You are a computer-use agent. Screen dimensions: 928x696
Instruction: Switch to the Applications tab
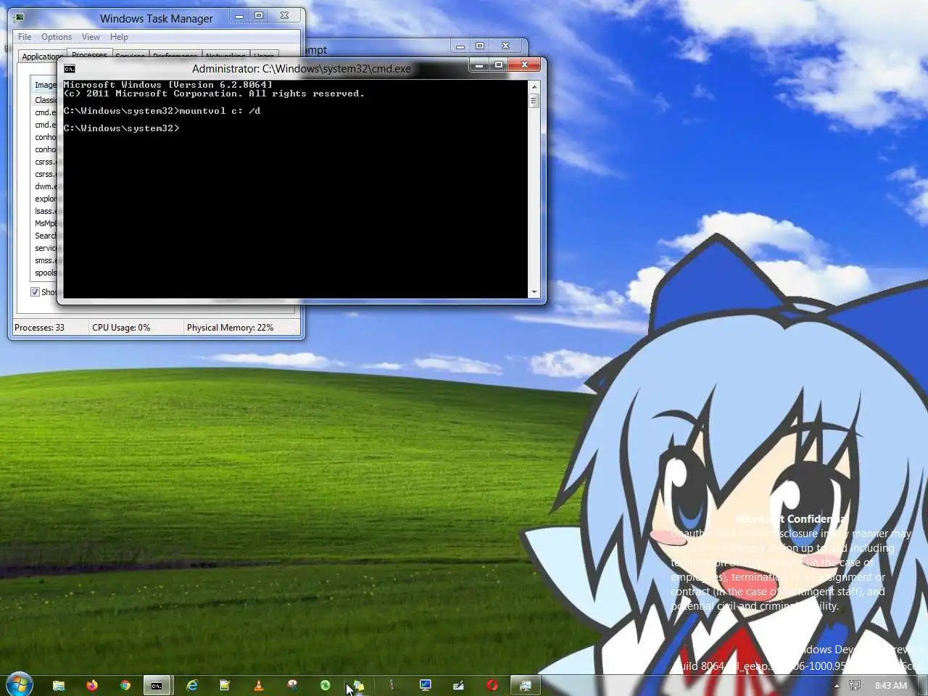[42, 56]
